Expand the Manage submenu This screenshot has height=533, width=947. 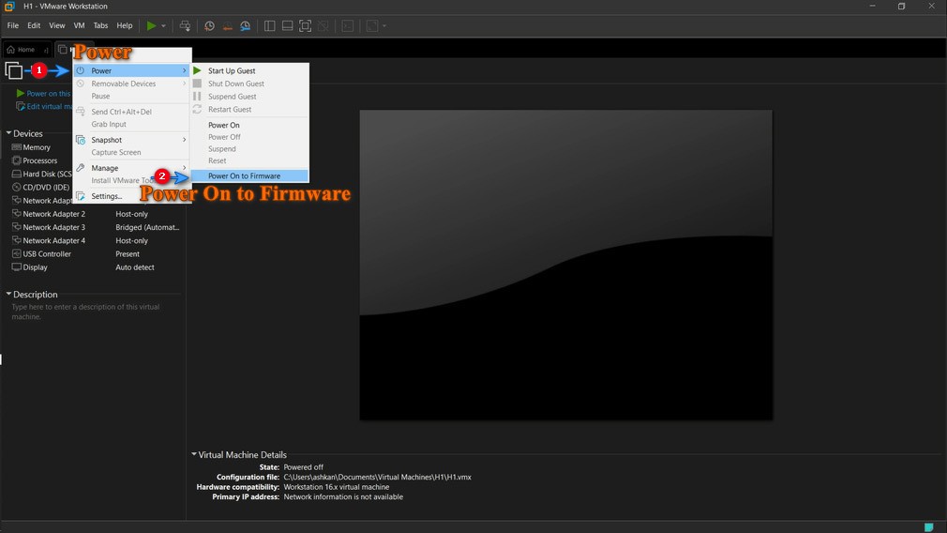(131, 168)
